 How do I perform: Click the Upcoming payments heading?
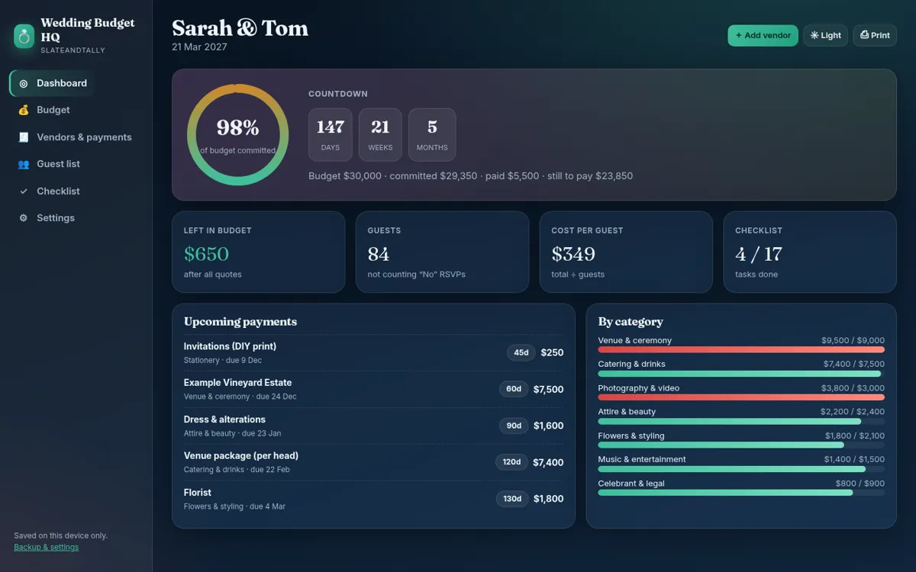(x=240, y=322)
